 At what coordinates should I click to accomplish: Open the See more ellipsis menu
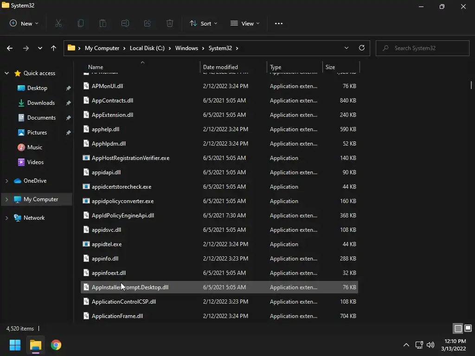click(279, 23)
